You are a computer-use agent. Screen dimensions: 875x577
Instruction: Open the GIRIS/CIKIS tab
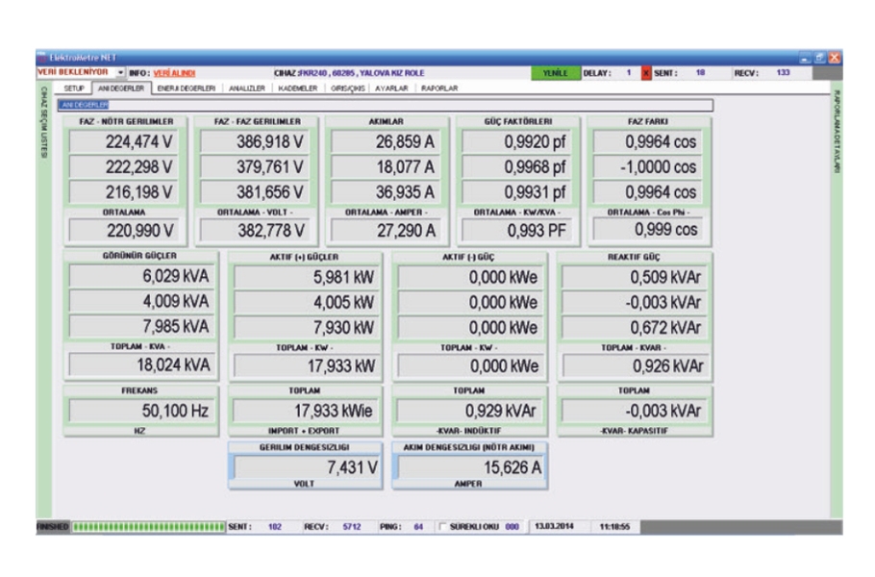(347, 88)
